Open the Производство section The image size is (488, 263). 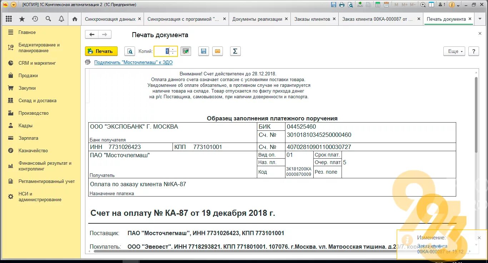pyautogui.click(x=41, y=113)
